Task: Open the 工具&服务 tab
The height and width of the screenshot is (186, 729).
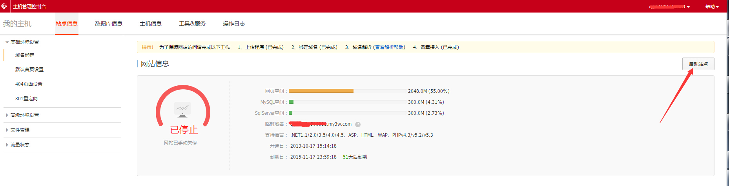Action: [x=192, y=23]
